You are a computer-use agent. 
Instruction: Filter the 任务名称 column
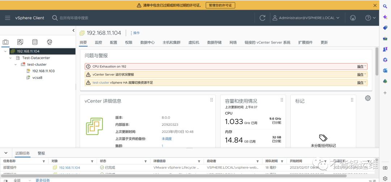click(x=44, y=161)
